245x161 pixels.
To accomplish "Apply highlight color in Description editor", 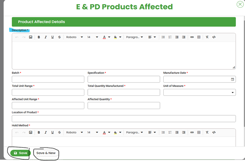I will pos(115,37).
